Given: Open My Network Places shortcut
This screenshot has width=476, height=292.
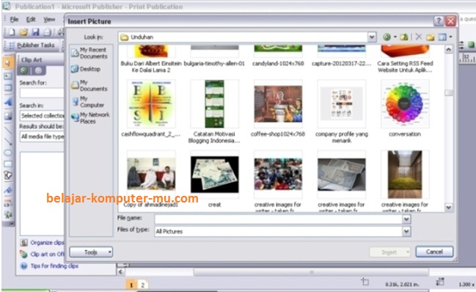Looking at the screenshot, I should (90, 118).
